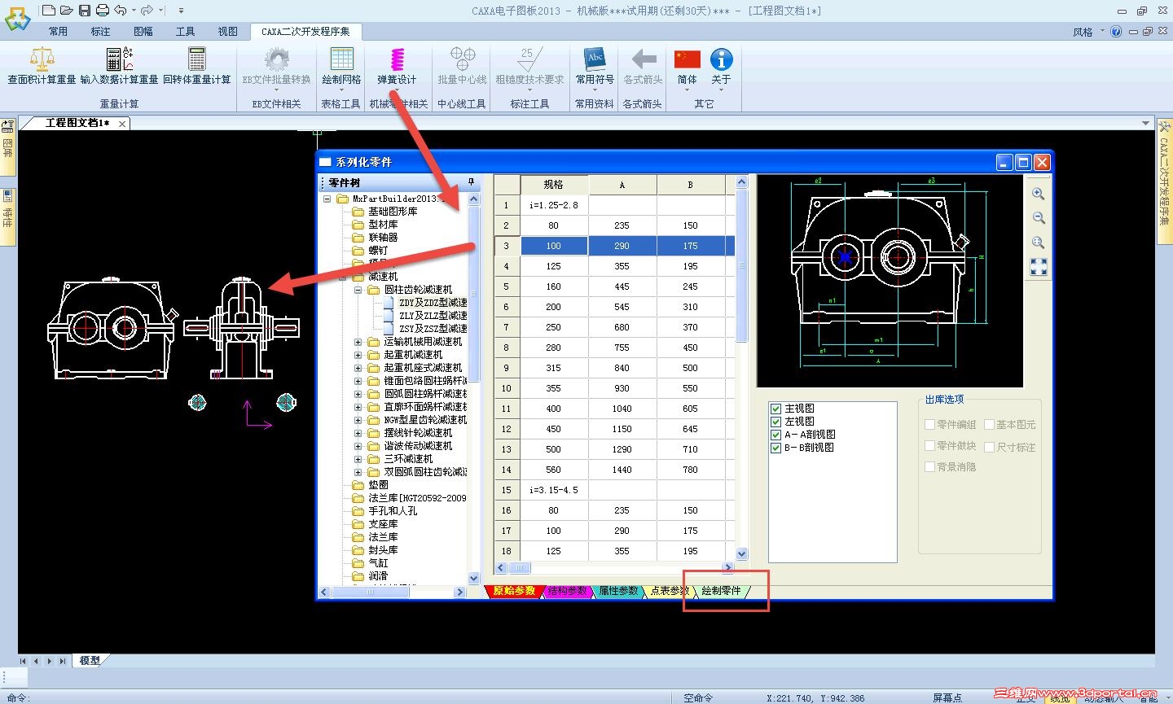Toggle 尺寸标注 checkbox

[x=989, y=447]
